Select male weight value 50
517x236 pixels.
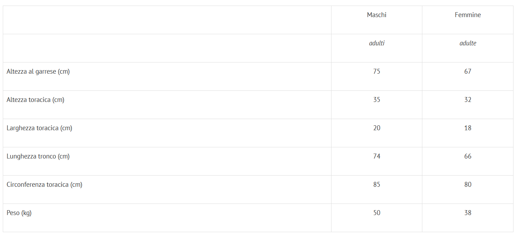pos(377,213)
